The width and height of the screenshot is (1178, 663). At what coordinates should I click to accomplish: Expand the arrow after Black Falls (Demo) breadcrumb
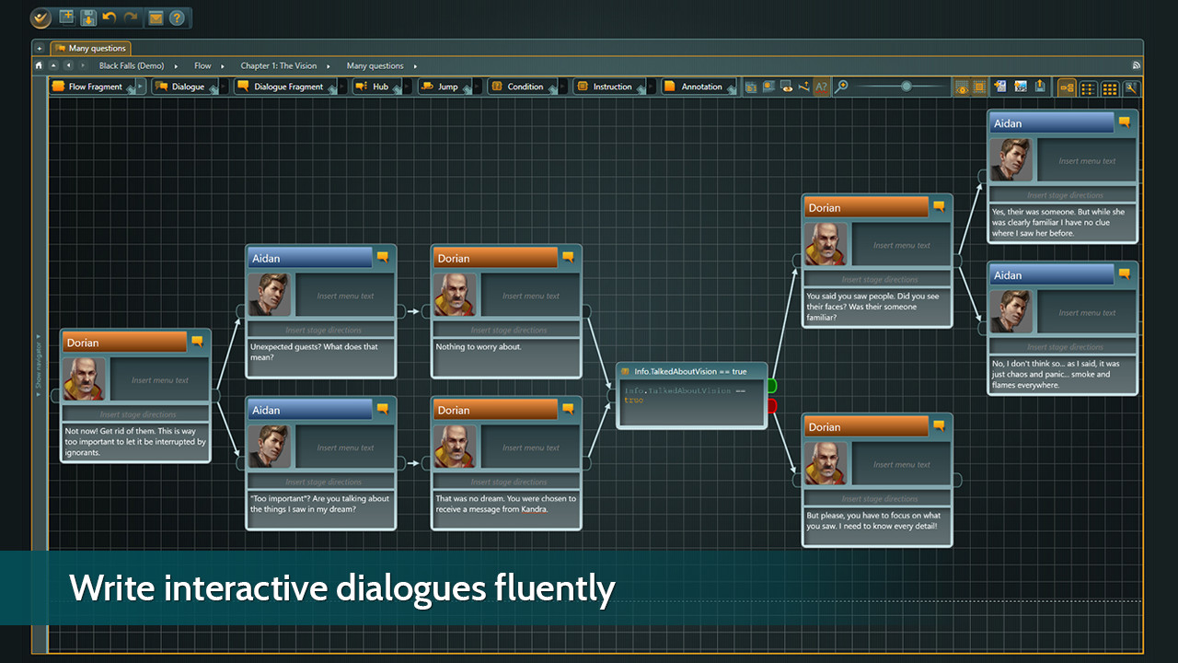tap(176, 66)
